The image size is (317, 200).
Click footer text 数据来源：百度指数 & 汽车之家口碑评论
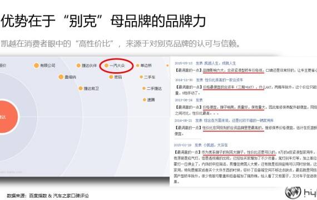(48, 196)
